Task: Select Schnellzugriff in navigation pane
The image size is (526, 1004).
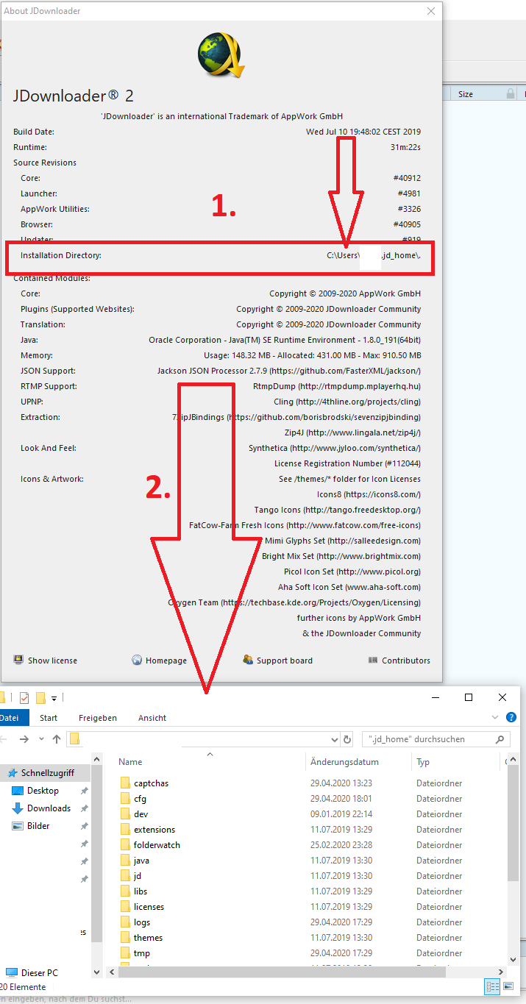Action: click(47, 773)
